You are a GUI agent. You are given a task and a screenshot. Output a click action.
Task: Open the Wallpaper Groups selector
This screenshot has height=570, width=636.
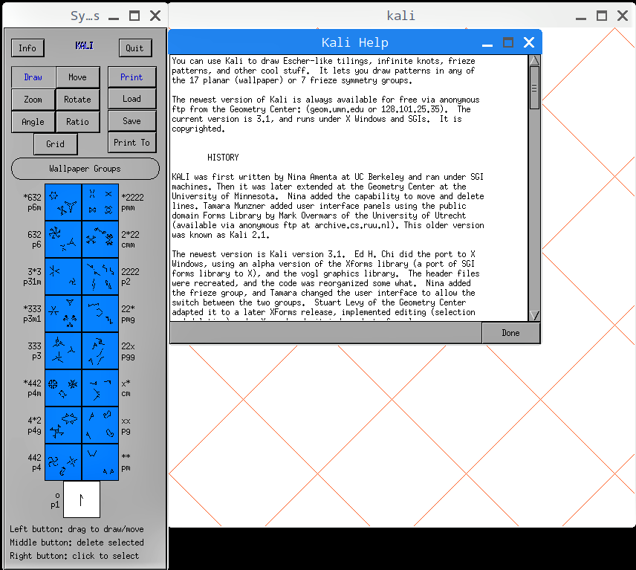[85, 169]
